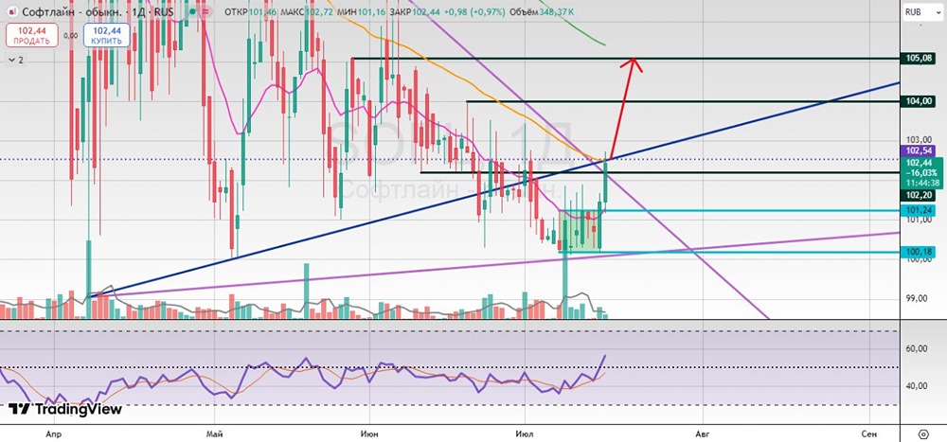Click the change value +0,98 (+0,97%)

pos(473,12)
